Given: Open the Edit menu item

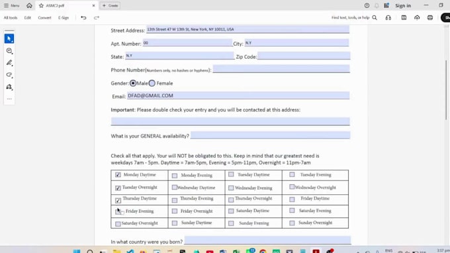Looking at the screenshot, I should pyautogui.click(x=28, y=18).
